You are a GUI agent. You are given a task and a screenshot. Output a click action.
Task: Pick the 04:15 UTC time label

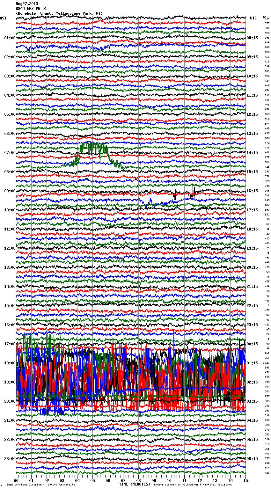click(x=252, y=420)
